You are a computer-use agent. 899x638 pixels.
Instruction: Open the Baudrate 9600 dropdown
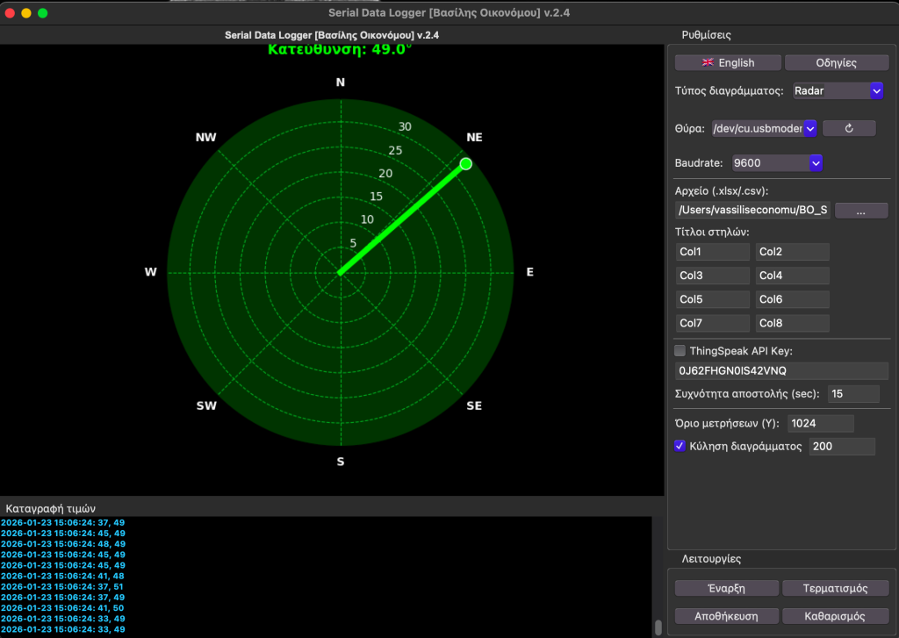(777, 163)
